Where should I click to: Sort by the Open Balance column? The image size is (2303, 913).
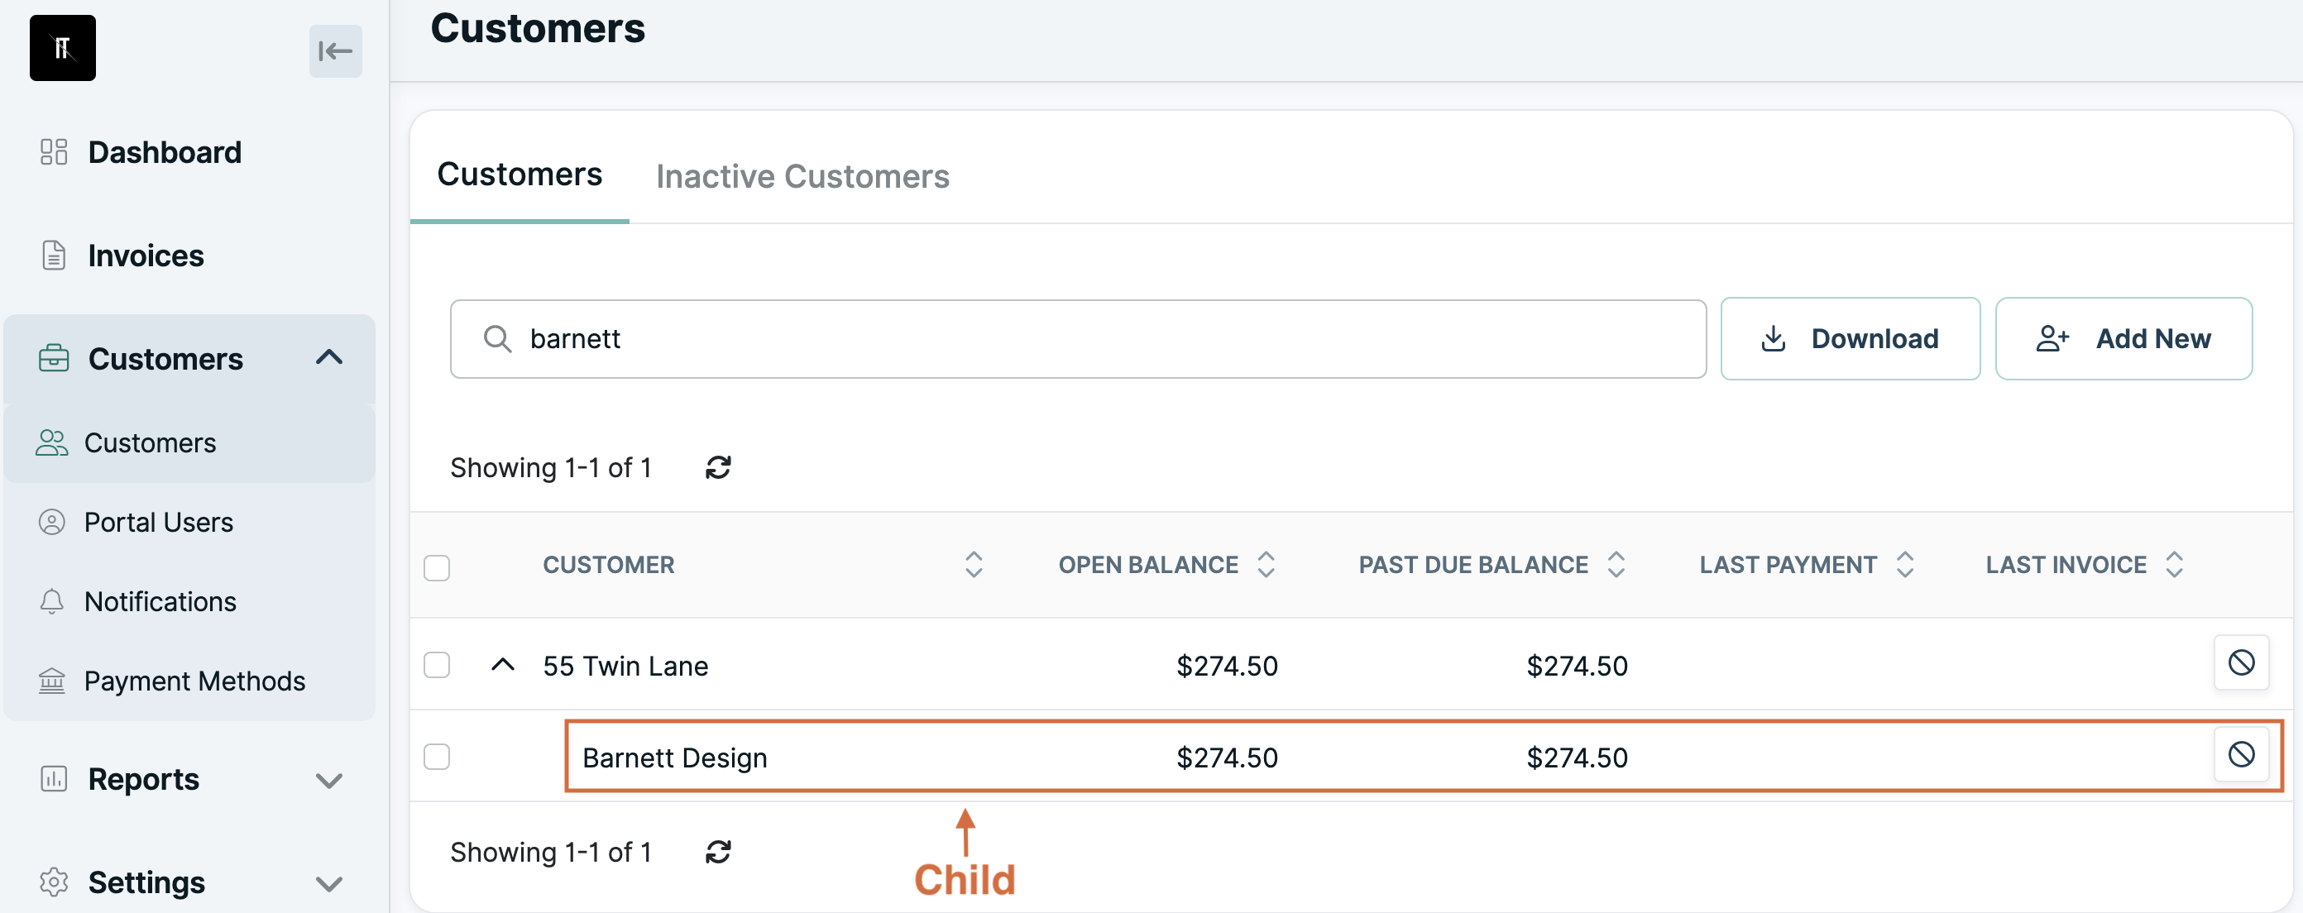click(x=1166, y=565)
